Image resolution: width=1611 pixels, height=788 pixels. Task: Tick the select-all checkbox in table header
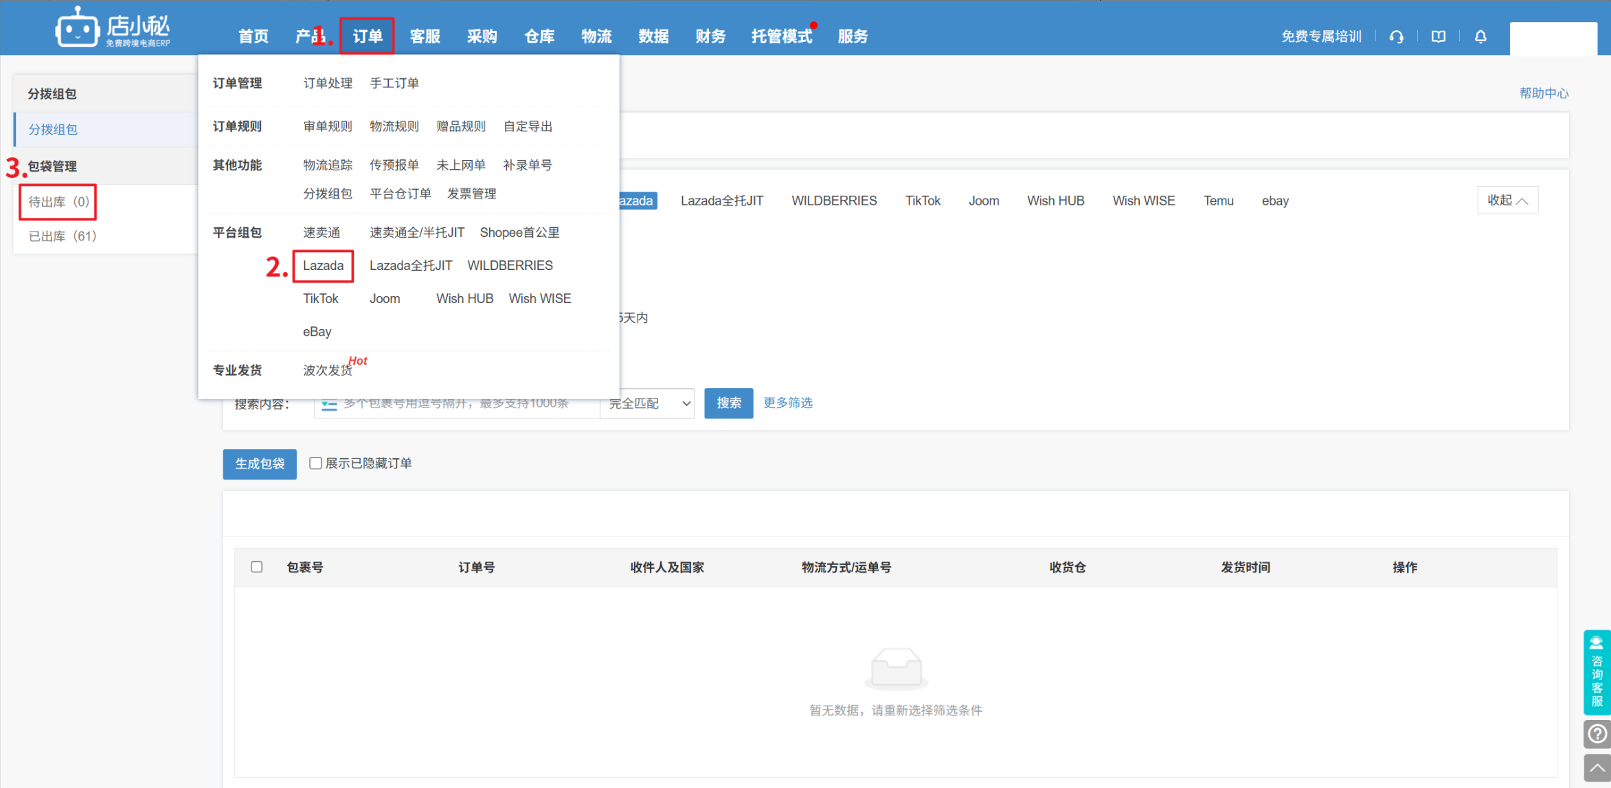(x=257, y=567)
